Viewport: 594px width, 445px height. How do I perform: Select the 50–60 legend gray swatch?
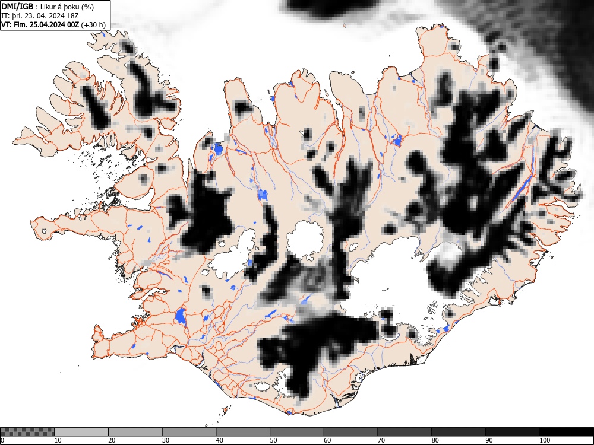click(297, 432)
